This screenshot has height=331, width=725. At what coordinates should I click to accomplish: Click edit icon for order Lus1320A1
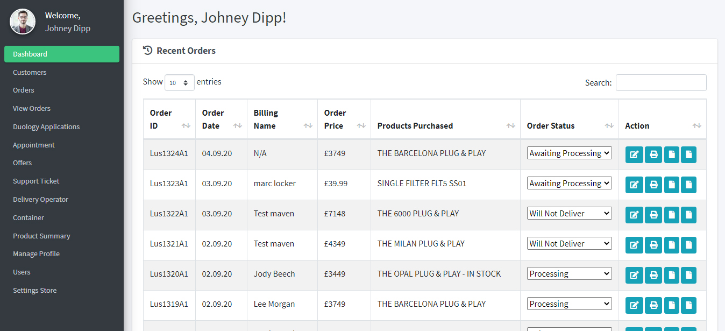(634, 275)
